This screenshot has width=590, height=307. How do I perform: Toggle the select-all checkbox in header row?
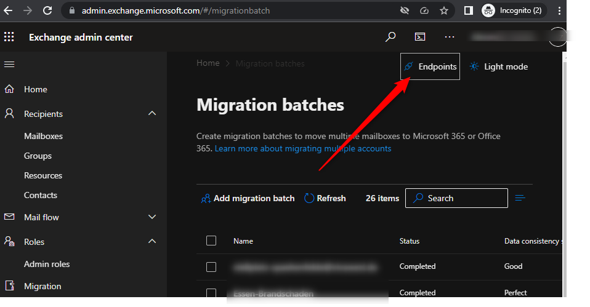tap(211, 241)
